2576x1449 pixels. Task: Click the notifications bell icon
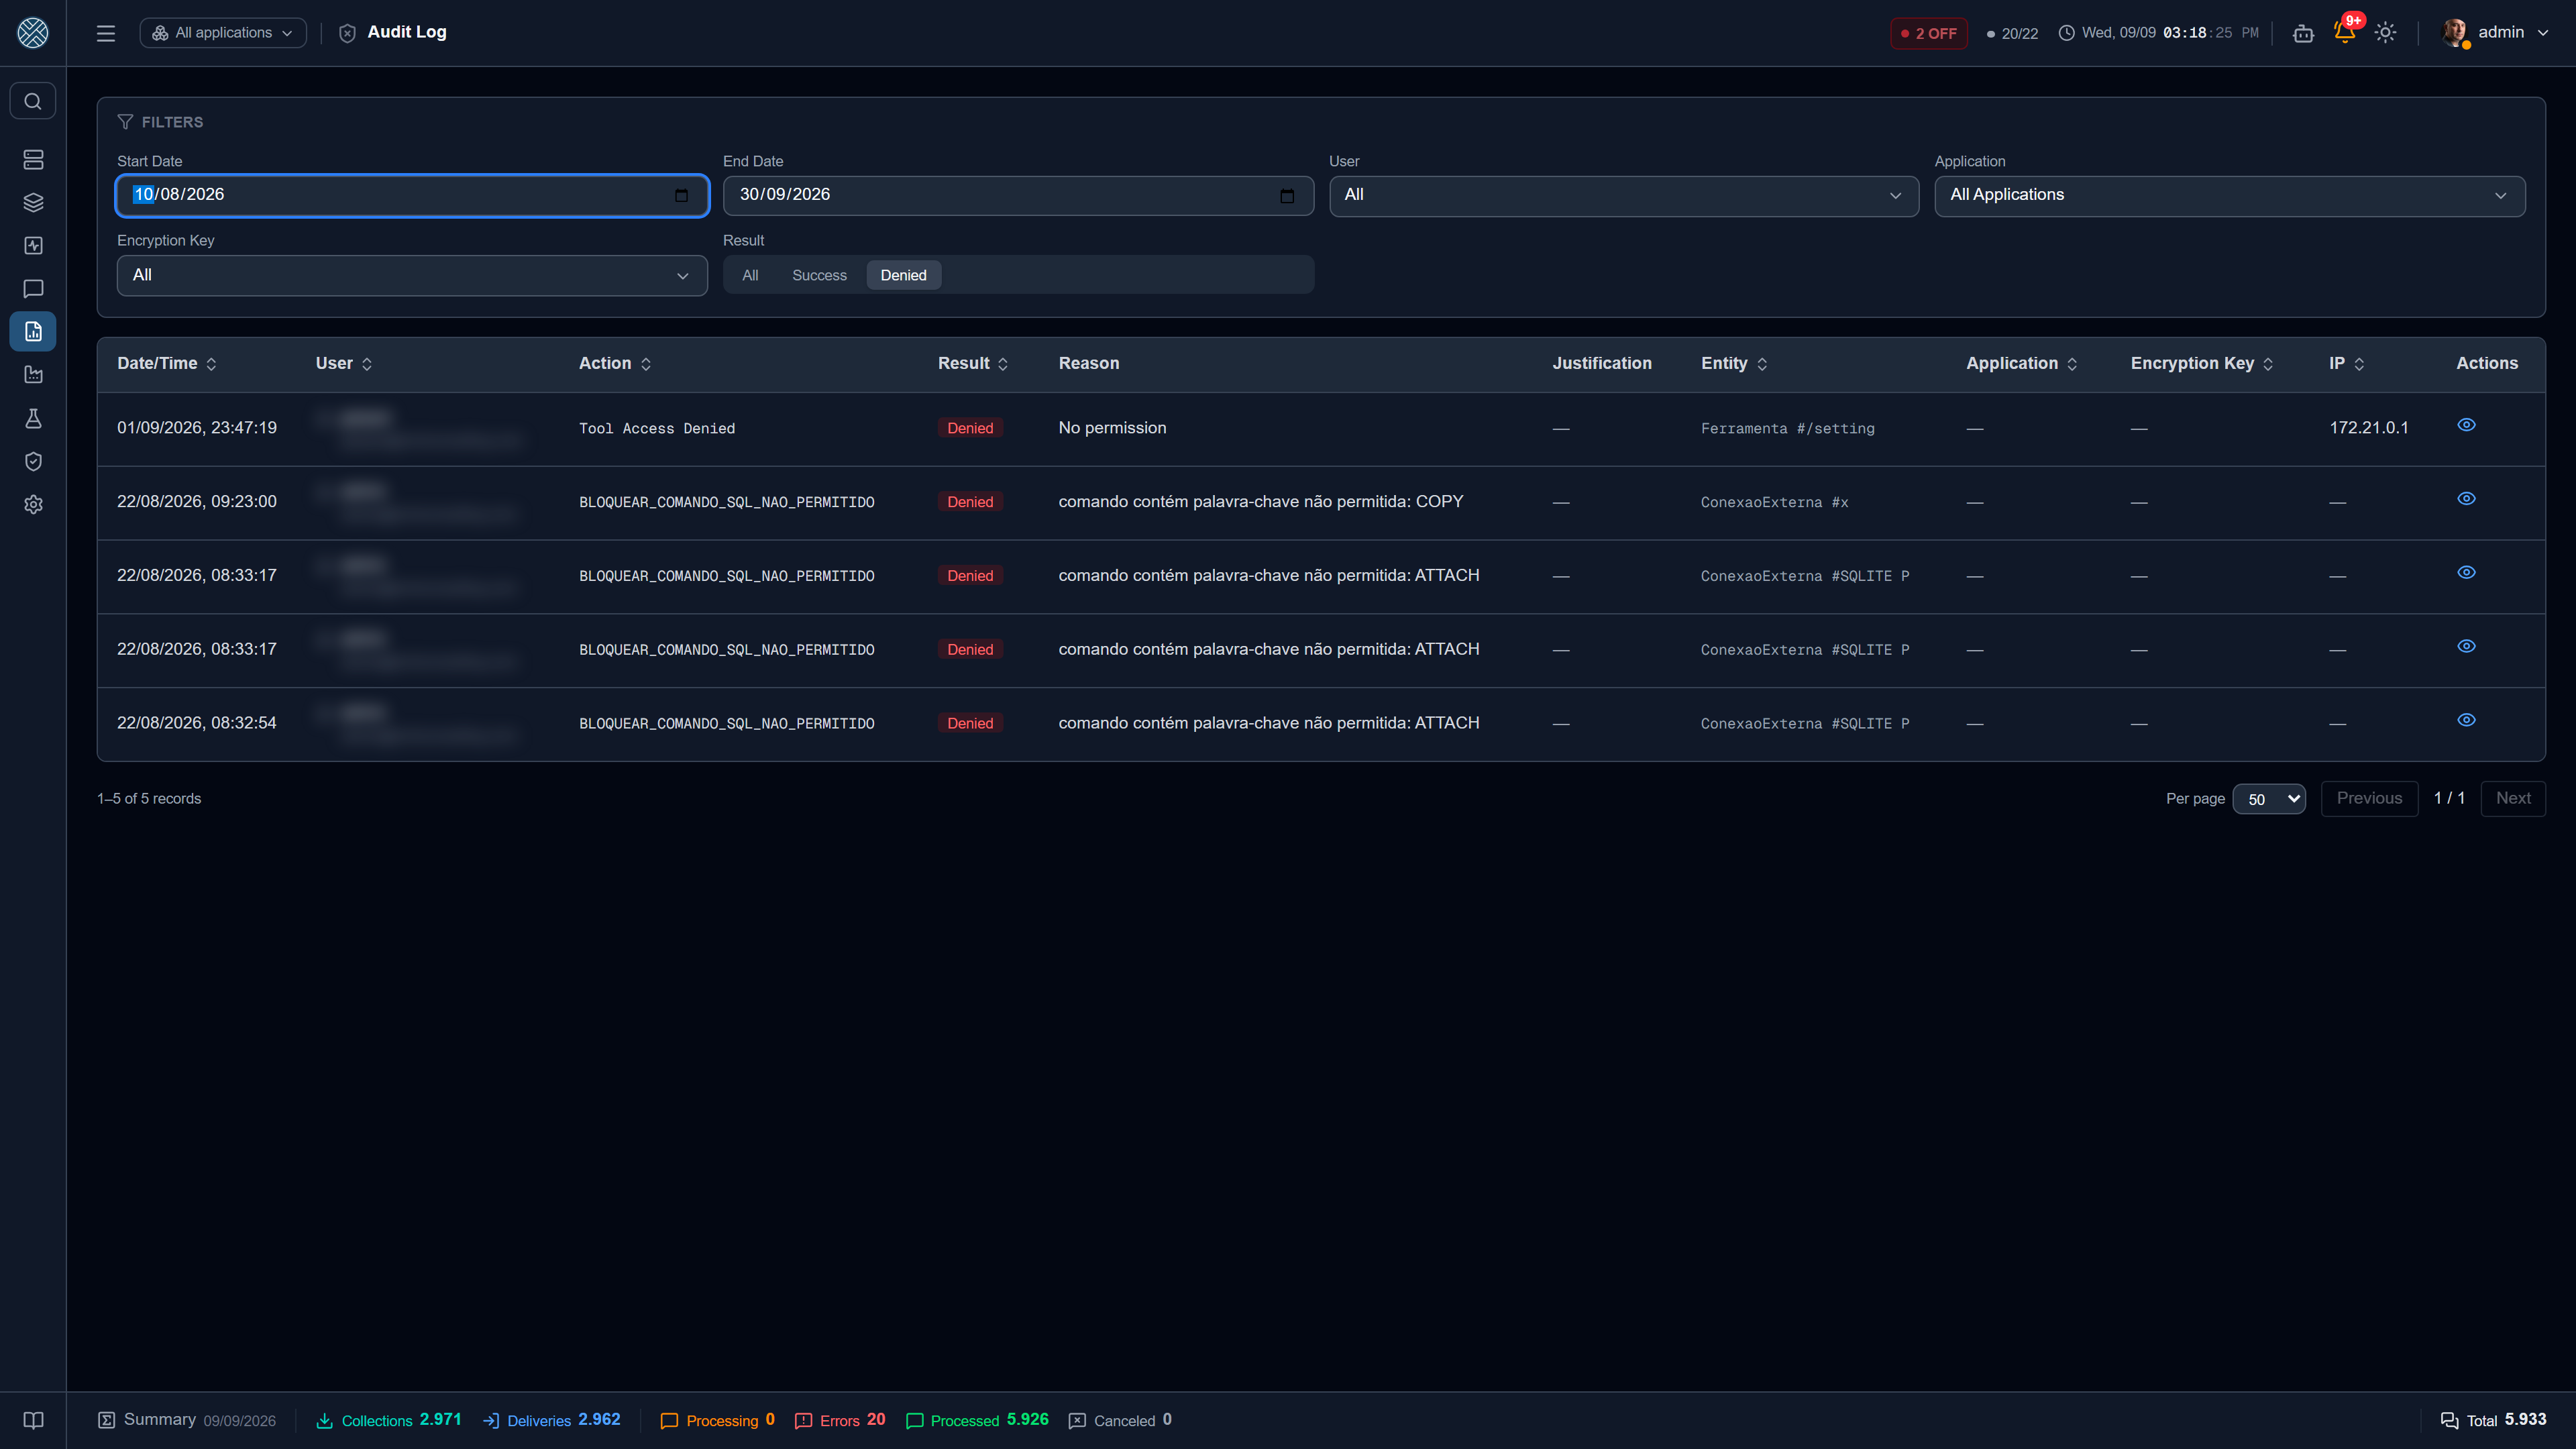2344,32
